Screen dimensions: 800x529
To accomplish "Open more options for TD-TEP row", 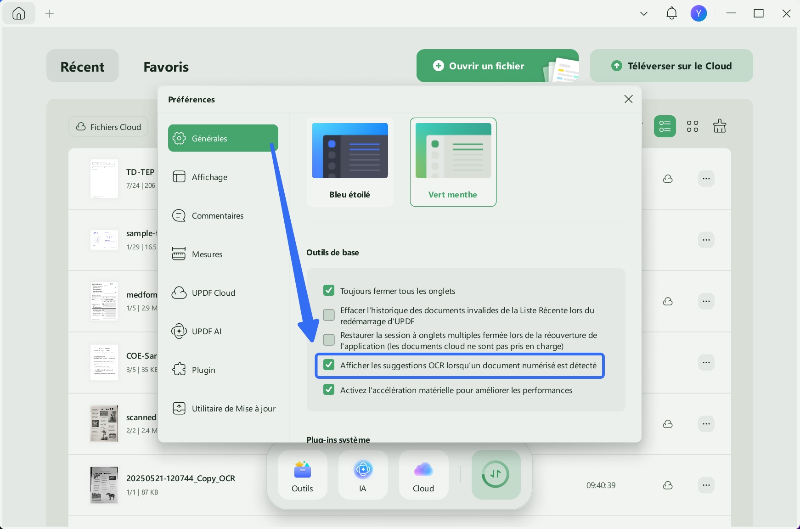I will click(x=706, y=179).
